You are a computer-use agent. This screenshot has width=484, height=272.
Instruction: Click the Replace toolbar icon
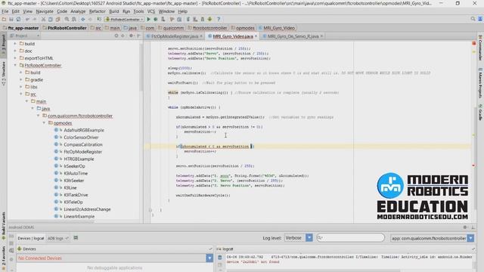tap(74, 19)
